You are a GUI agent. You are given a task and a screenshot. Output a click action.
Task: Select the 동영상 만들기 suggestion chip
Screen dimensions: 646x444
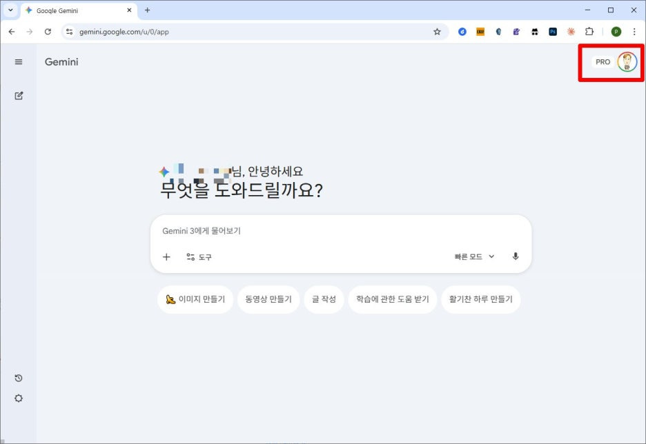pos(268,299)
